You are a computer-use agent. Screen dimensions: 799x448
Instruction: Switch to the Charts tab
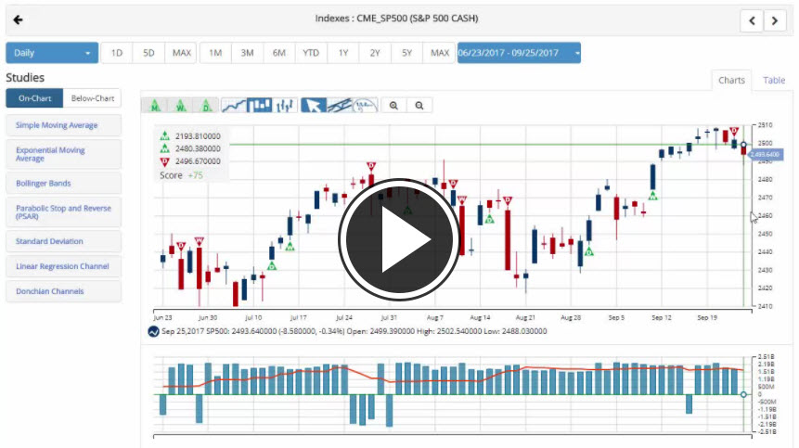coord(731,81)
